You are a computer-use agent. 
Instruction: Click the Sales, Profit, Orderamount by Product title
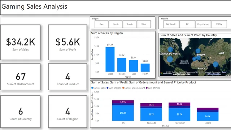tap(144, 82)
